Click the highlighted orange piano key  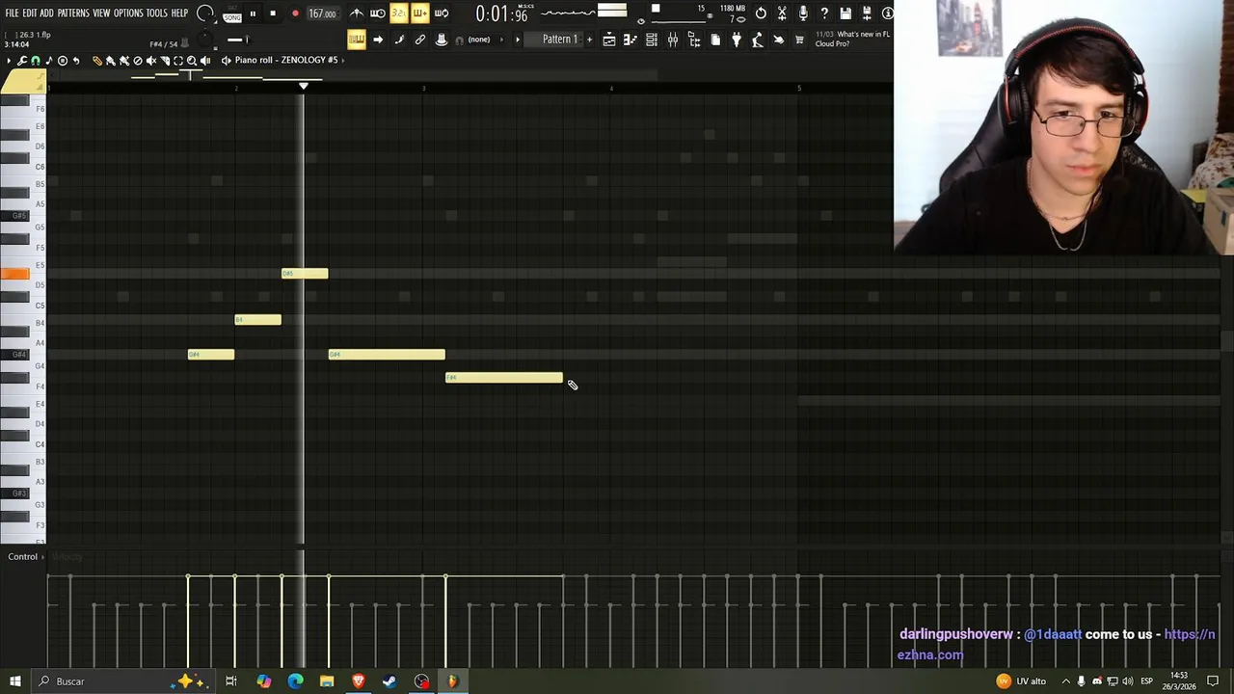point(14,275)
